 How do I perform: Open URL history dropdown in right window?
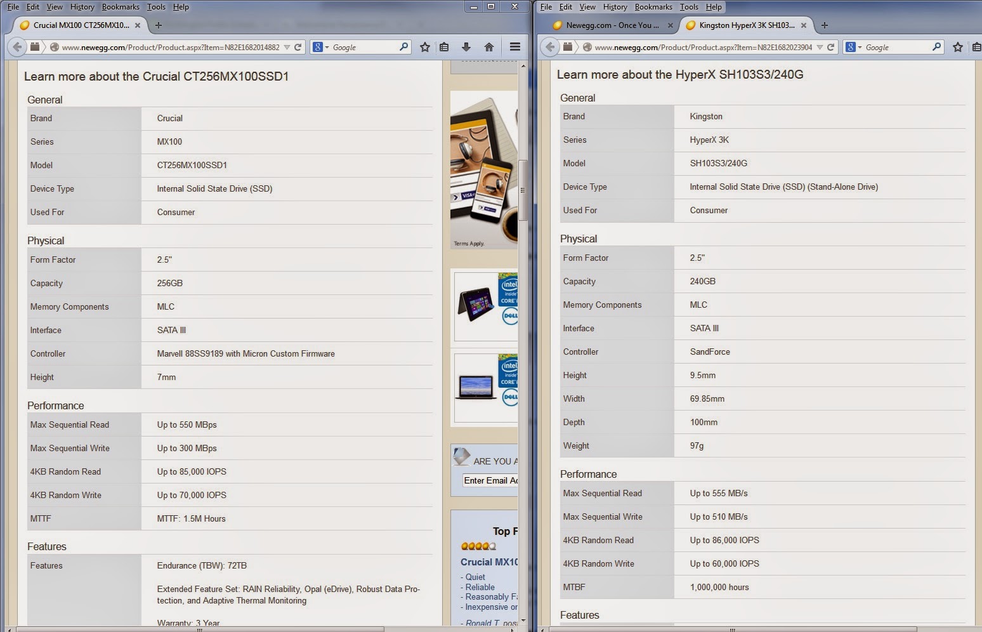820,47
